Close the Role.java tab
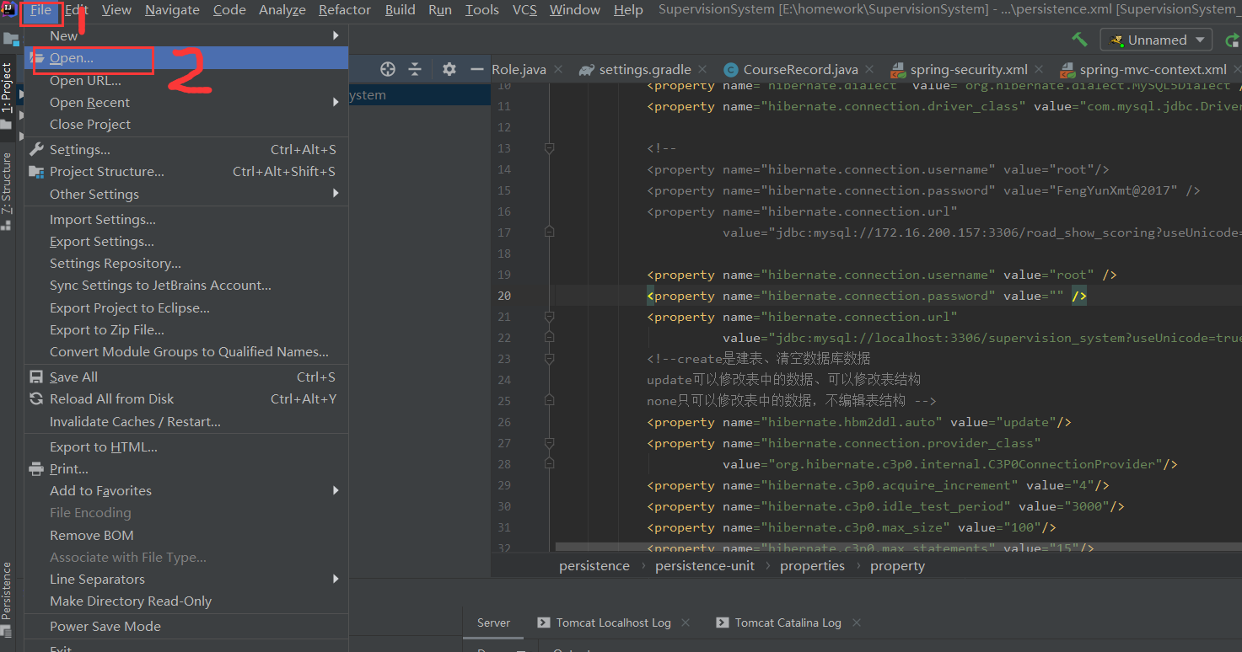Viewport: 1242px width, 652px height. pos(560,70)
